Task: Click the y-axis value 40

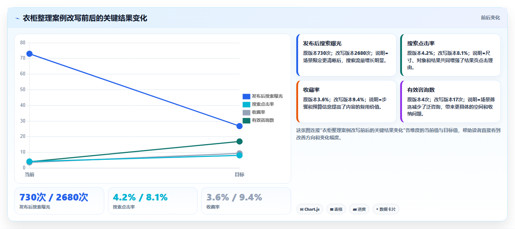Action: point(23,105)
